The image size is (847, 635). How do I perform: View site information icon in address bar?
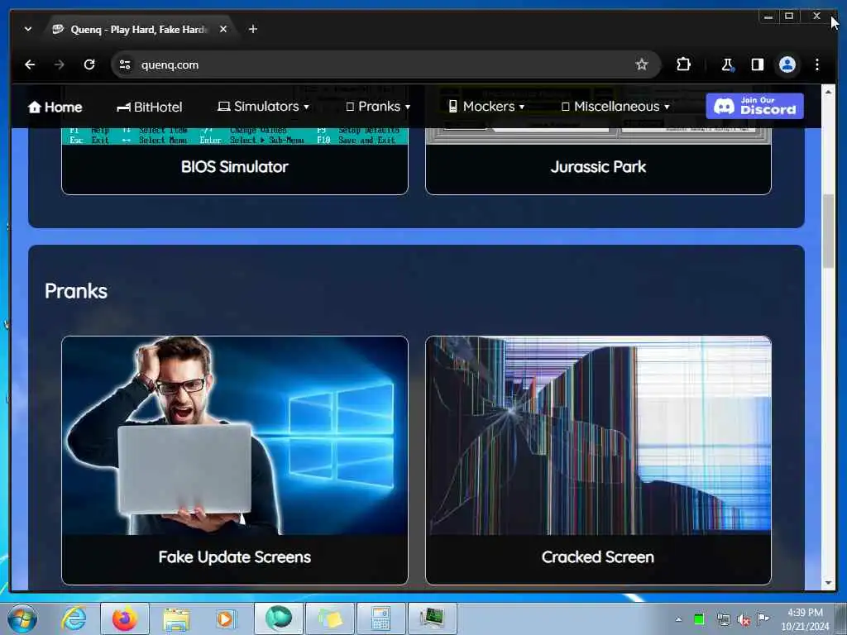coord(126,64)
